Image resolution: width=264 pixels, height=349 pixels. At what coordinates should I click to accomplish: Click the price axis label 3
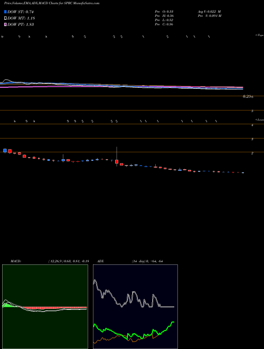[252, 139]
